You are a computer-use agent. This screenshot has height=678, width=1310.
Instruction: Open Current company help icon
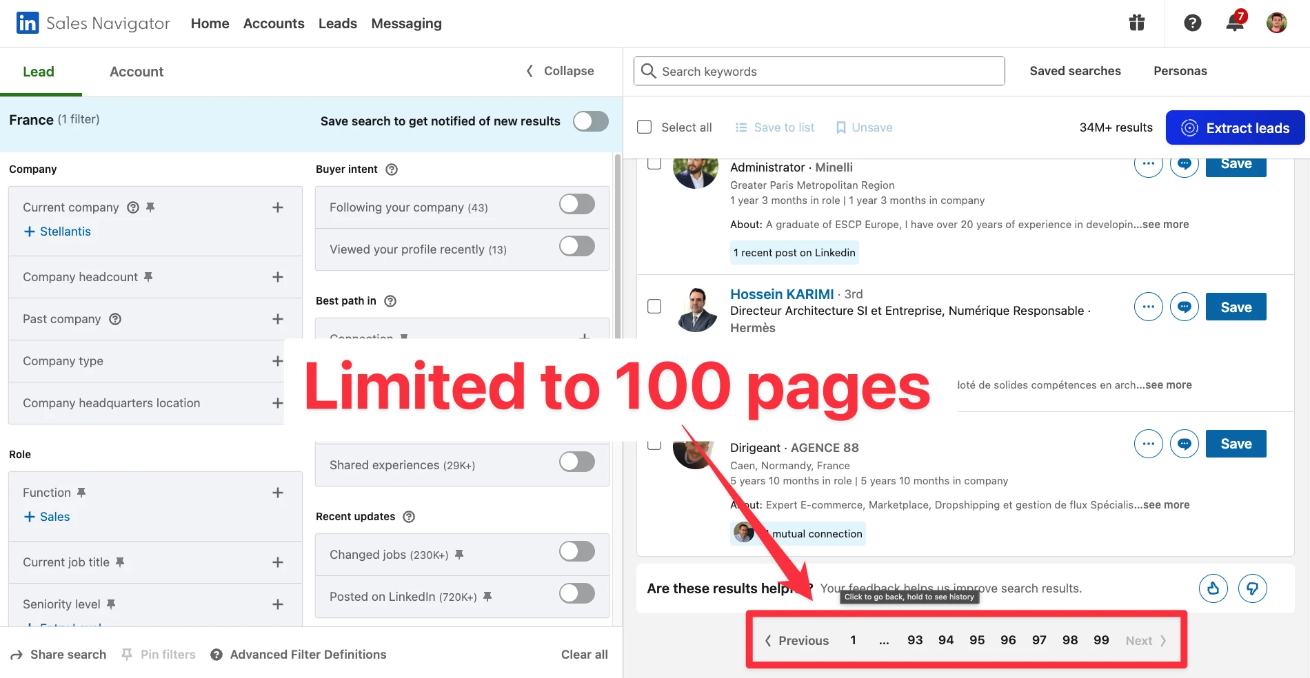133,207
